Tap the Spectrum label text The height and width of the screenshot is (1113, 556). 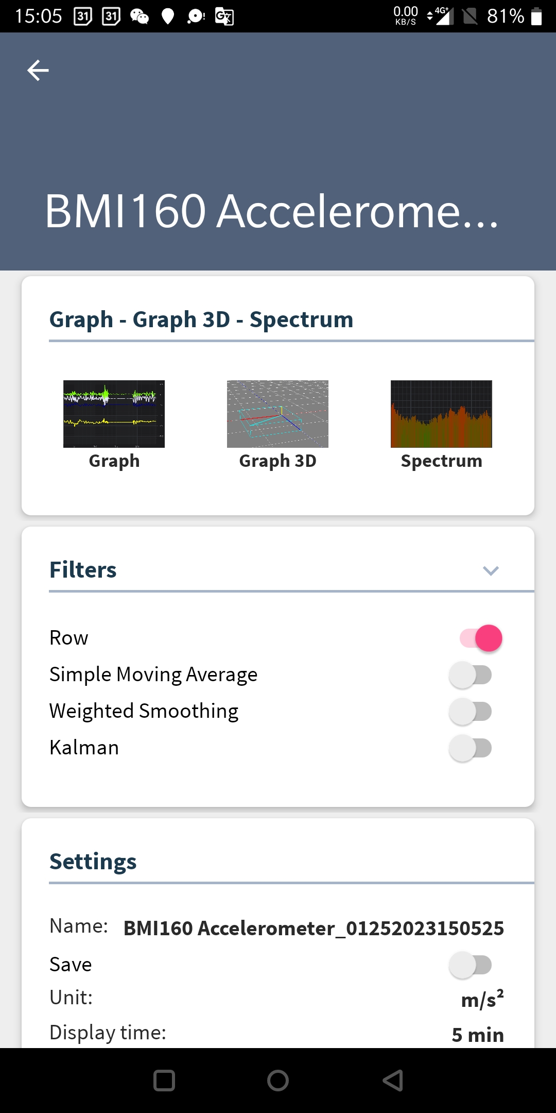(441, 461)
